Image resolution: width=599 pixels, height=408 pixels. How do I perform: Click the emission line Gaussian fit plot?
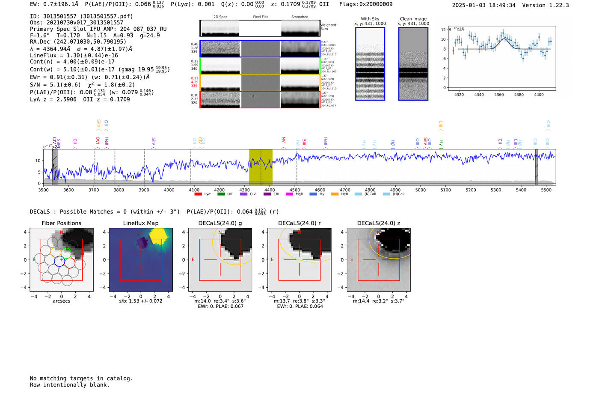501,58
